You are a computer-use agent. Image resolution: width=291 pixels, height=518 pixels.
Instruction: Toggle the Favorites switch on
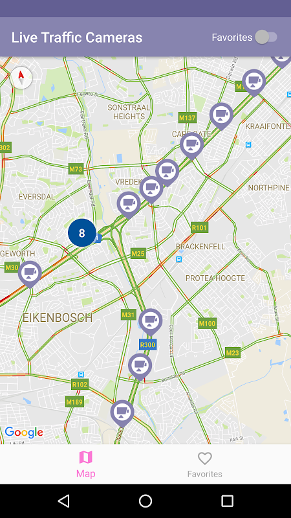(x=266, y=38)
